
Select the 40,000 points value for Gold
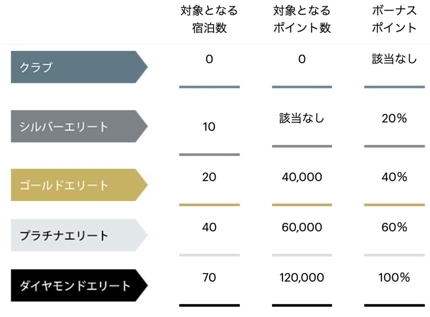pyautogui.click(x=302, y=177)
